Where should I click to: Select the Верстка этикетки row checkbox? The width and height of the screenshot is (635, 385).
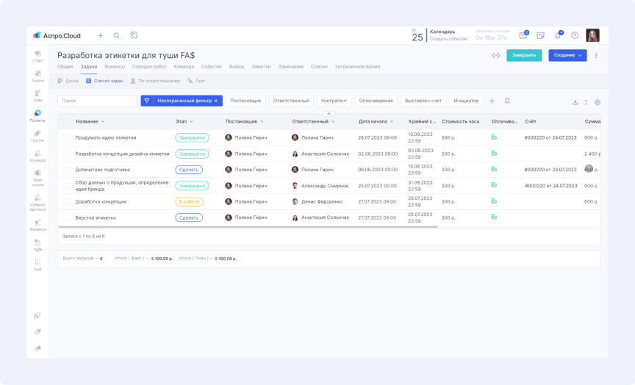[66, 217]
